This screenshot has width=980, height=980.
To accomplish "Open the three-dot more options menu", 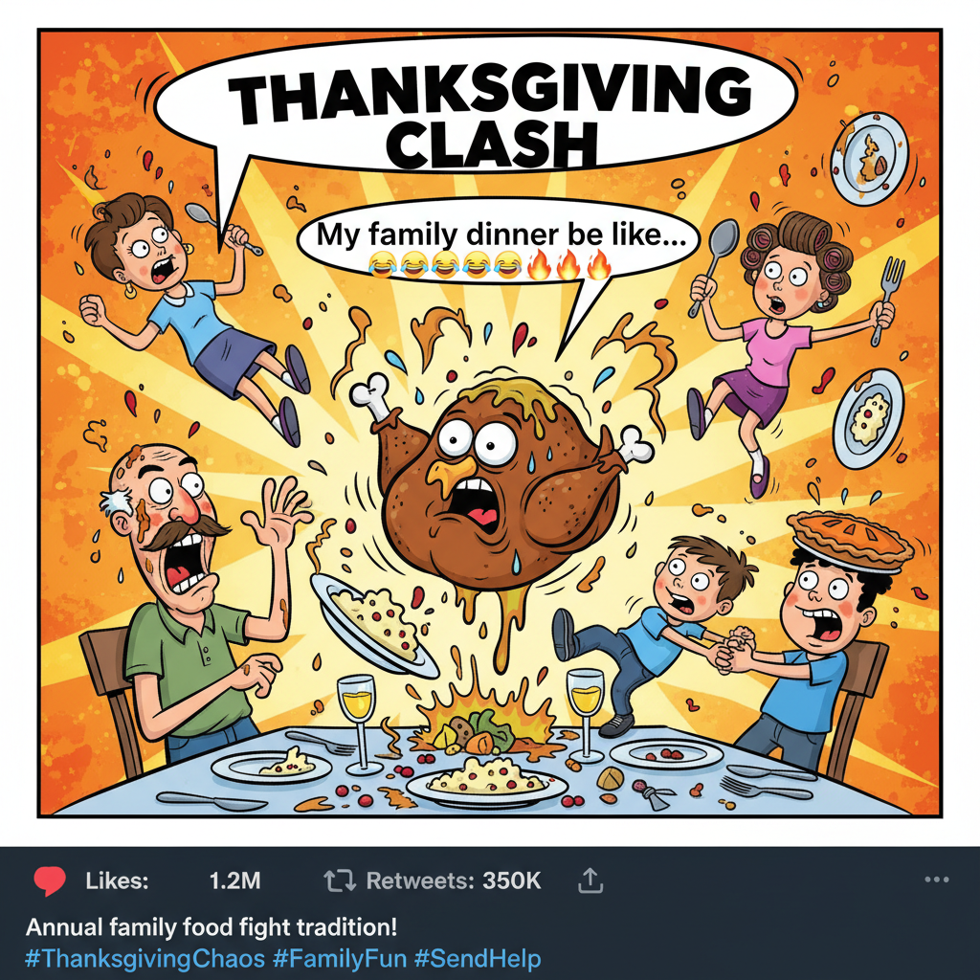I will pyautogui.click(x=937, y=880).
